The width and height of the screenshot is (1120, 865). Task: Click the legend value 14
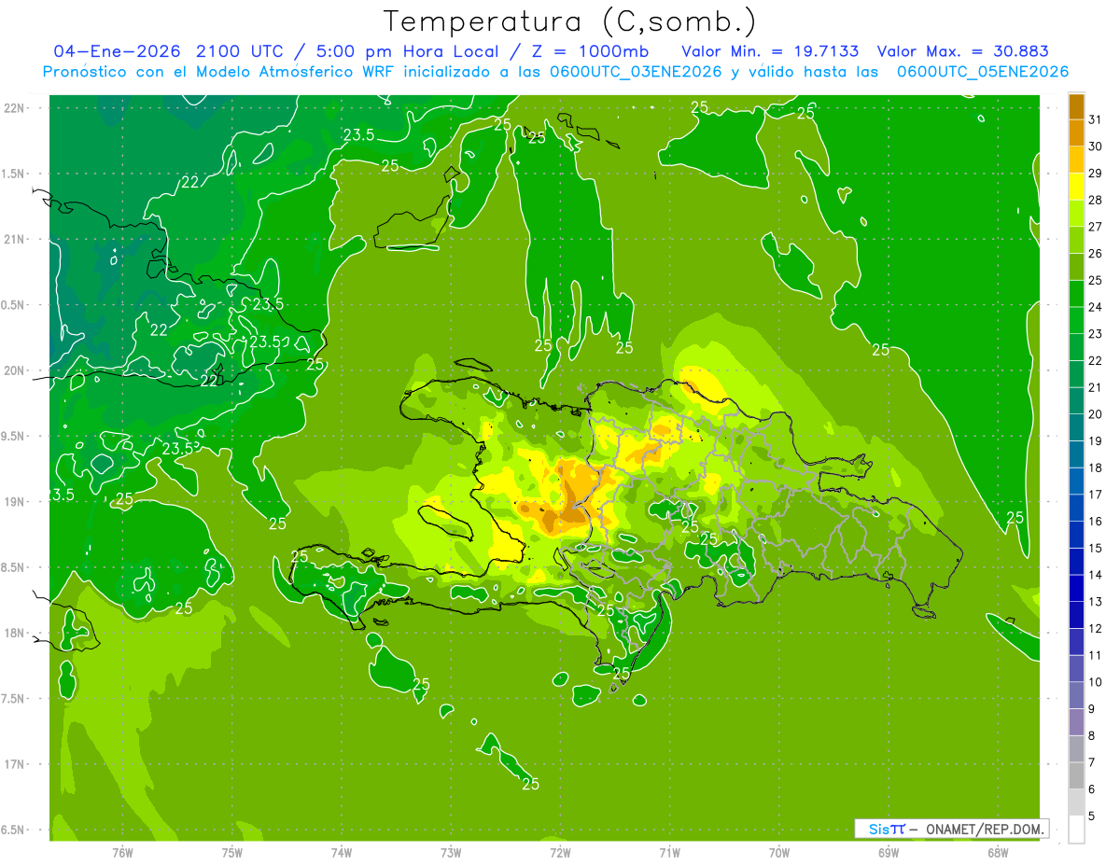point(1096,575)
